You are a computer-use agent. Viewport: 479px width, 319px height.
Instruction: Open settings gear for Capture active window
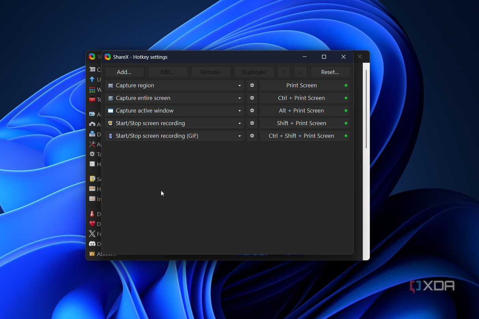tap(252, 111)
